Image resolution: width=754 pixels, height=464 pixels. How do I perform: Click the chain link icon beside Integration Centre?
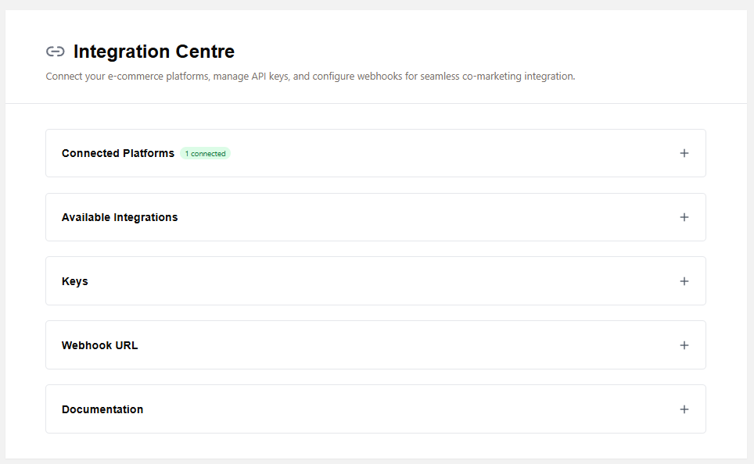point(55,52)
